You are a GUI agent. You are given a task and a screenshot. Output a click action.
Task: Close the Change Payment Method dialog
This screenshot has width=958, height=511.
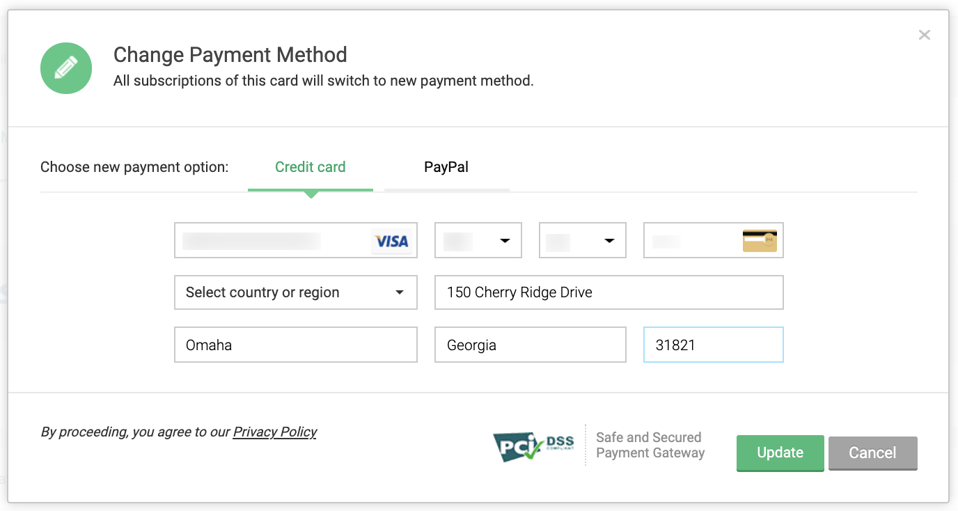point(924,35)
